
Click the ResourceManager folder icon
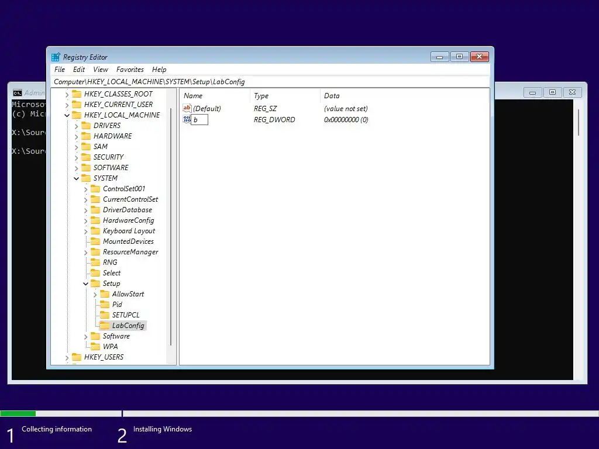[95, 252]
